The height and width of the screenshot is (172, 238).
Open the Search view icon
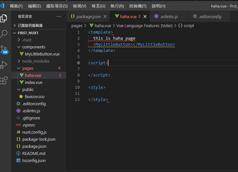[4, 33]
